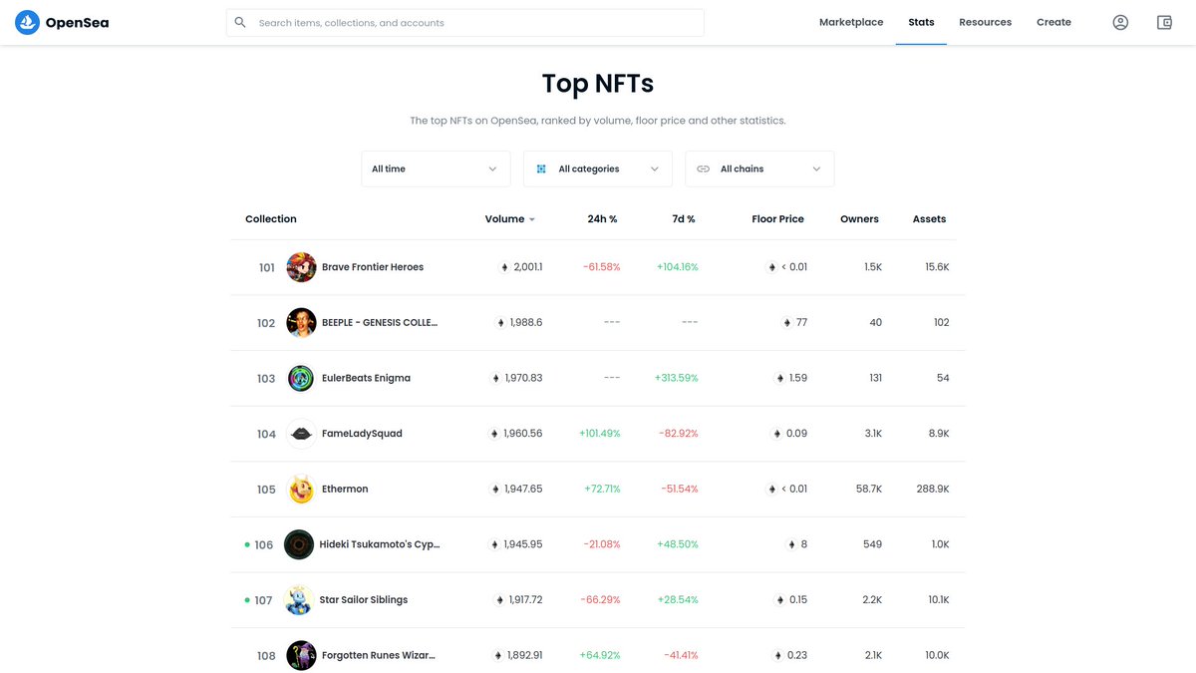Click rank number 106

pos(263,545)
